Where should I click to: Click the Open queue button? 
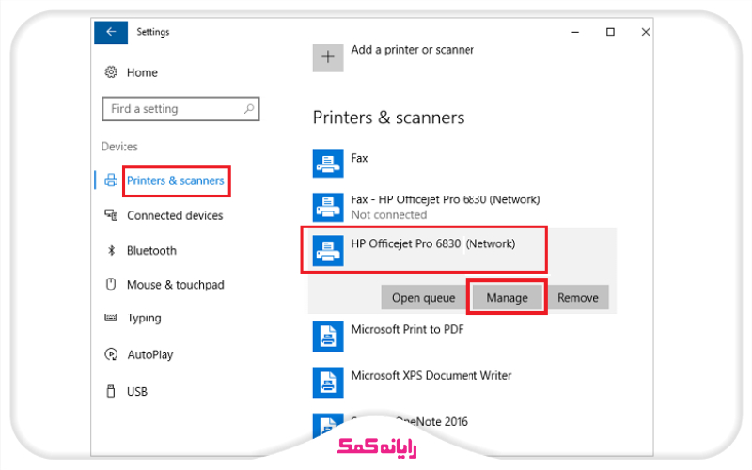click(424, 298)
